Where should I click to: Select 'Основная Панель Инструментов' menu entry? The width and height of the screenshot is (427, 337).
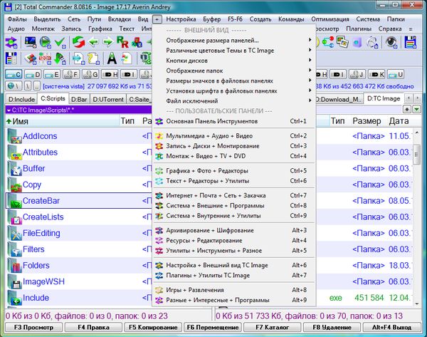pos(234,121)
